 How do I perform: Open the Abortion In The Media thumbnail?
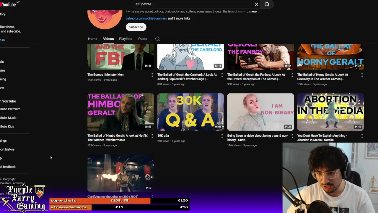[x=330, y=112]
